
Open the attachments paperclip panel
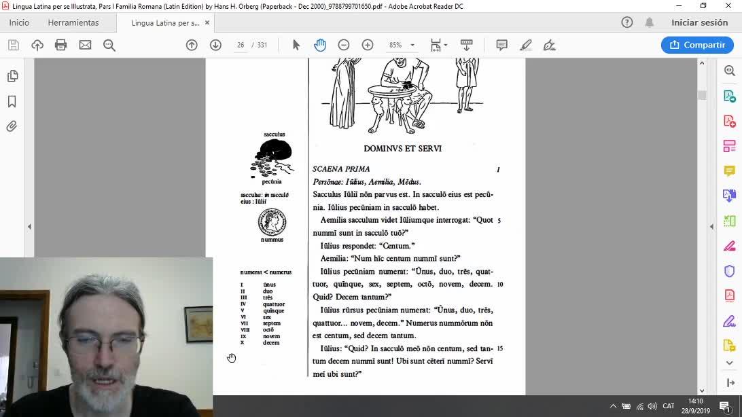point(12,126)
